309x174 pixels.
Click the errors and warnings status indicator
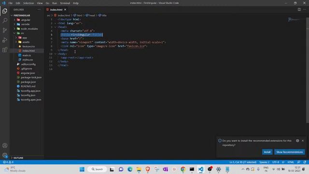(x=8, y=162)
